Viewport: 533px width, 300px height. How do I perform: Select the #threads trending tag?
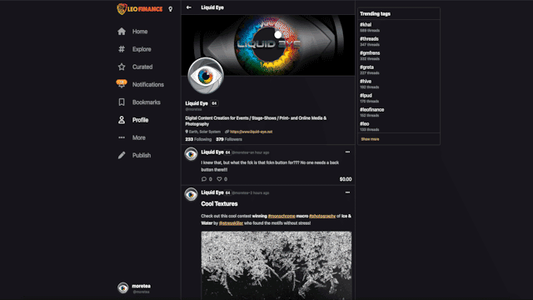point(369,39)
